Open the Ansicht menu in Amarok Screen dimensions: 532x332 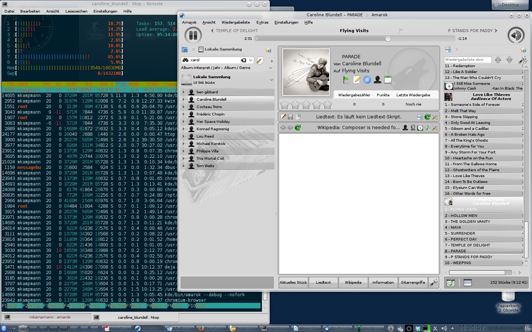coord(209,23)
